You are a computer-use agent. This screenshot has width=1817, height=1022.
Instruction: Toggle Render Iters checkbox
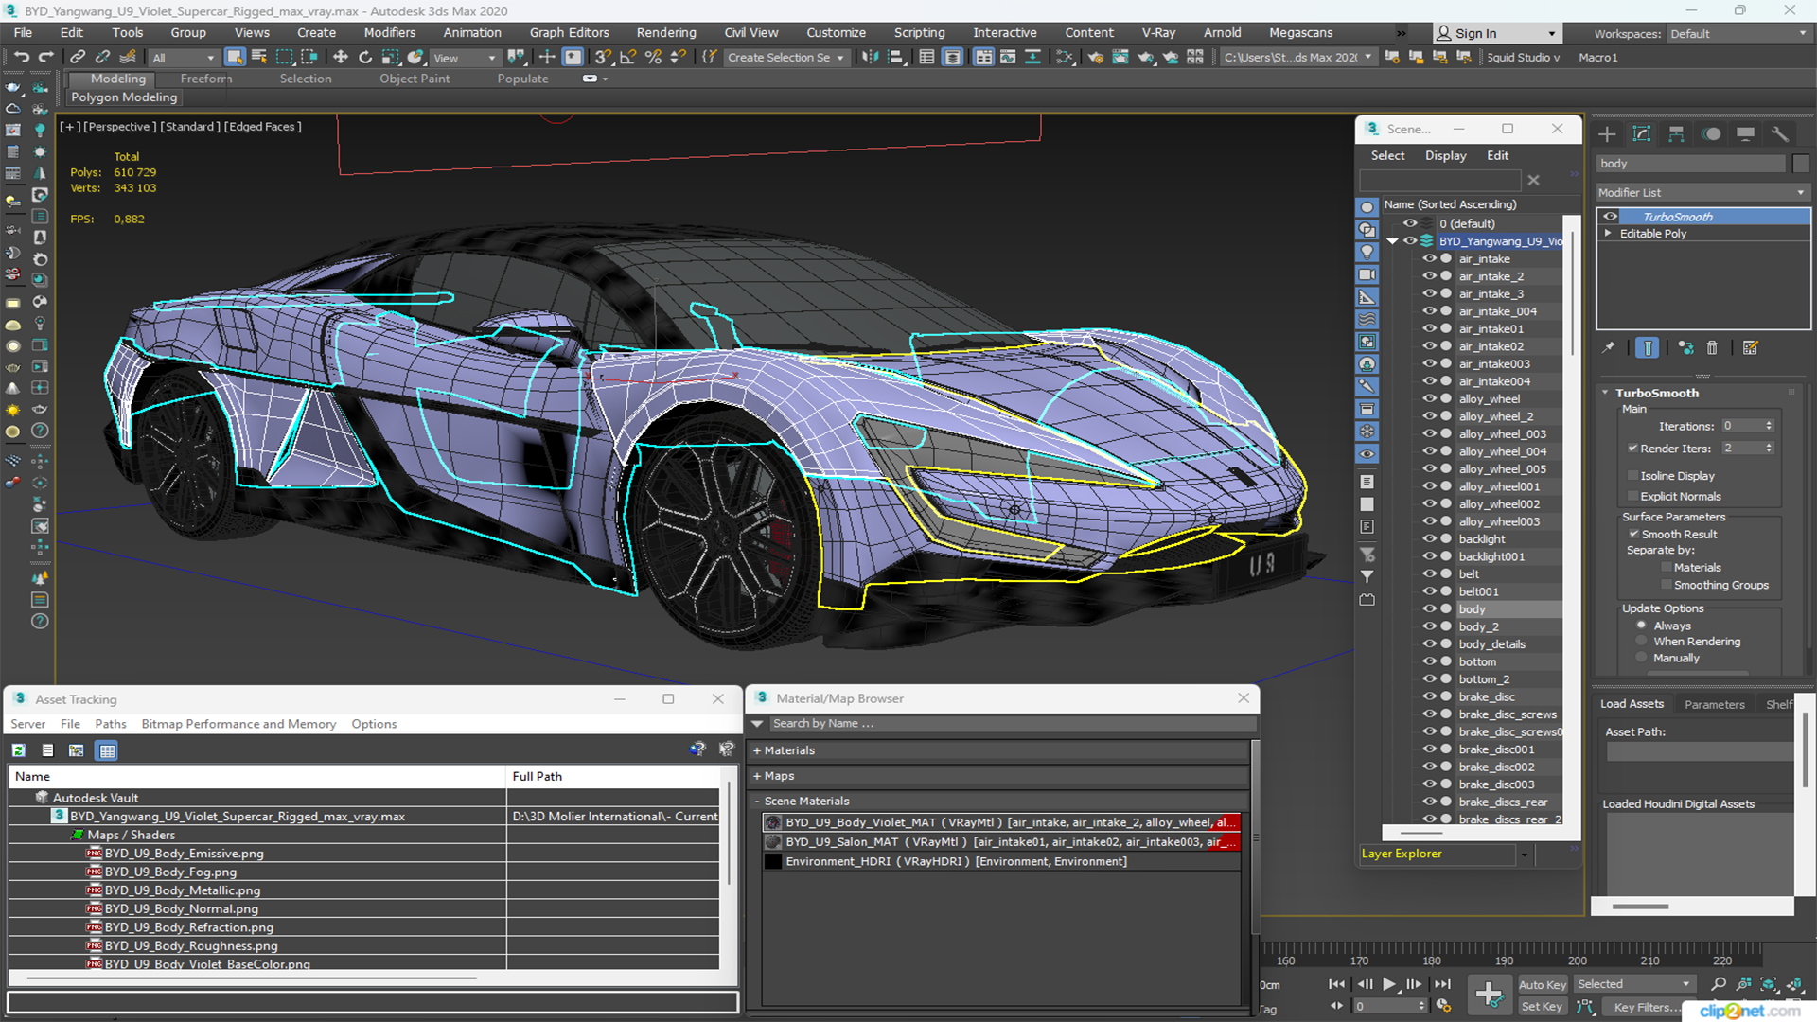(x=1632, y=448)
